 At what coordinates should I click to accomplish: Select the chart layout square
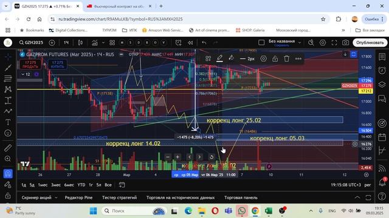click(261, 42)
